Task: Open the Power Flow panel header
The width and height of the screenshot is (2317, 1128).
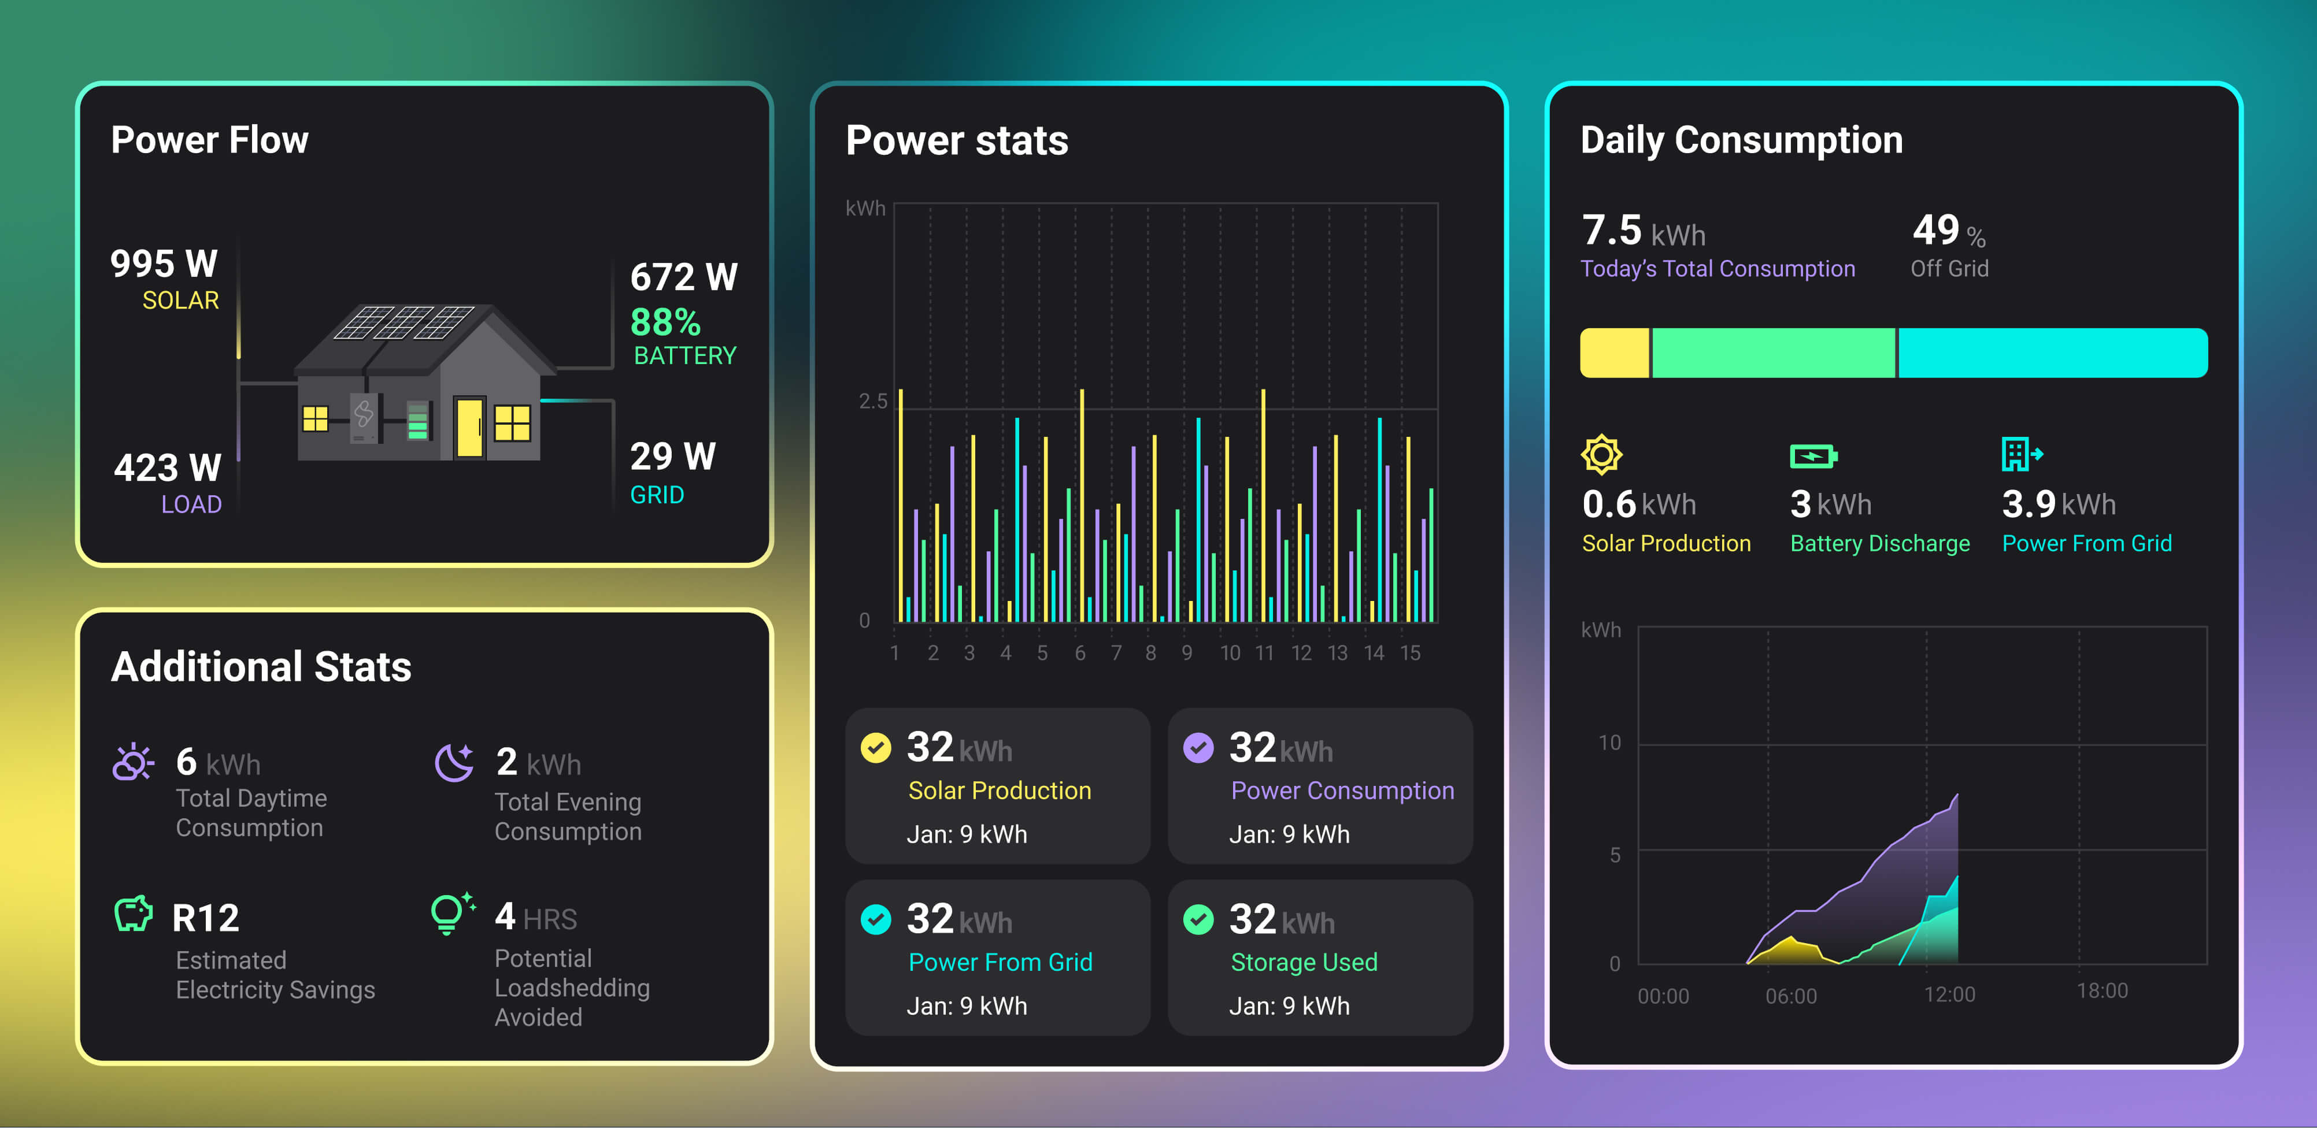Action: [x=210, y=139]
